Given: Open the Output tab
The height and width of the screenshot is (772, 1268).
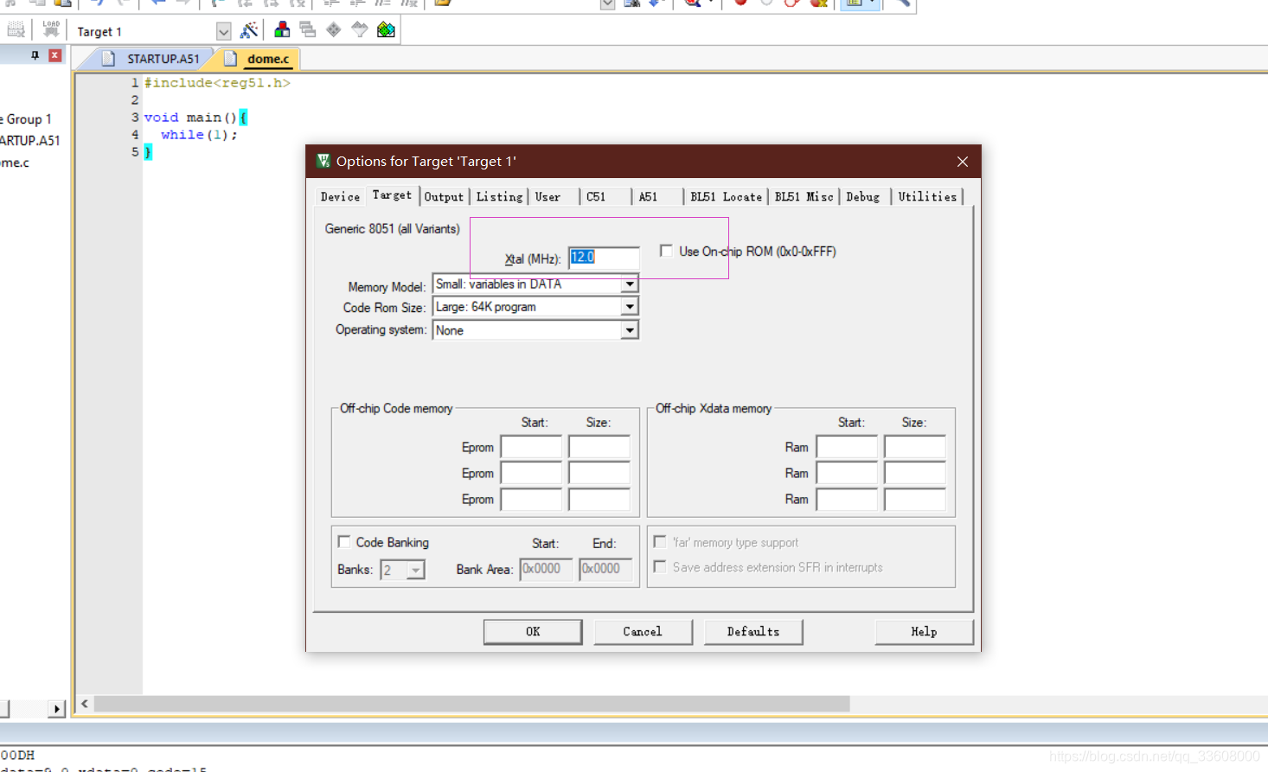Looking at the screenshot, I should [444, 197].
